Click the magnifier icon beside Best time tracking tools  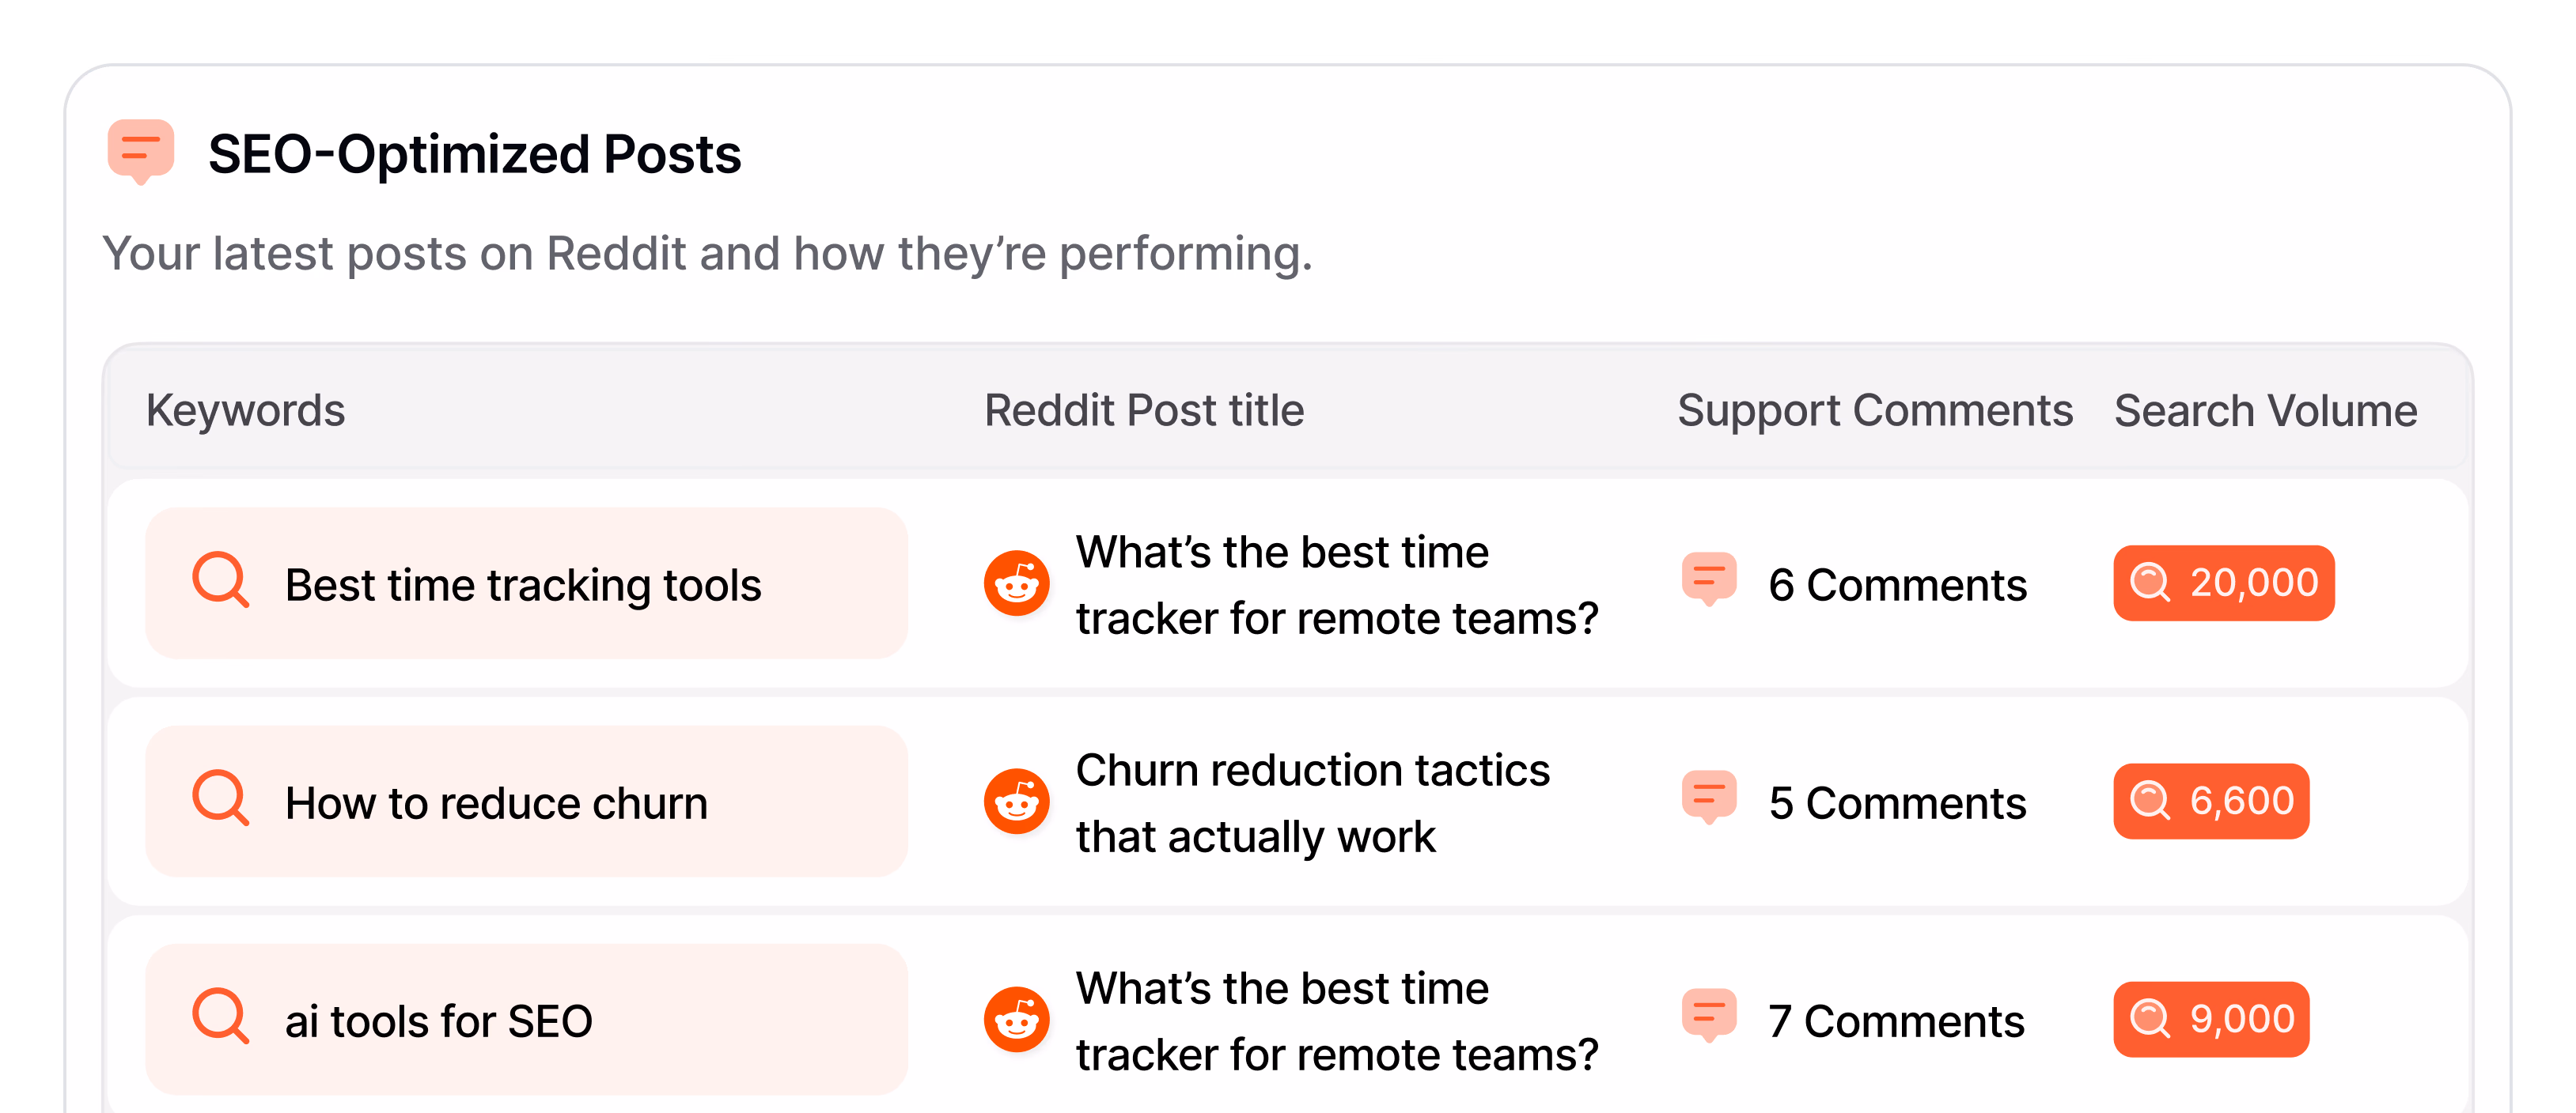[222, 583]
